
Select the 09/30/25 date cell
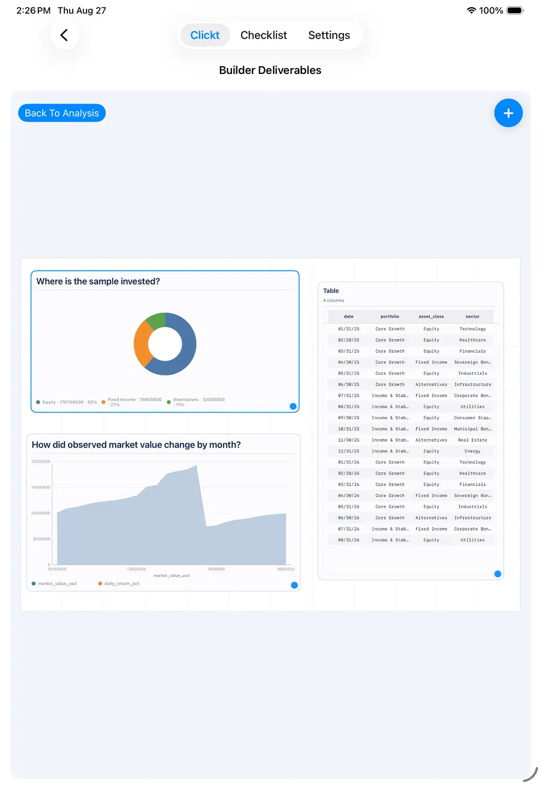tap(349, 418)
